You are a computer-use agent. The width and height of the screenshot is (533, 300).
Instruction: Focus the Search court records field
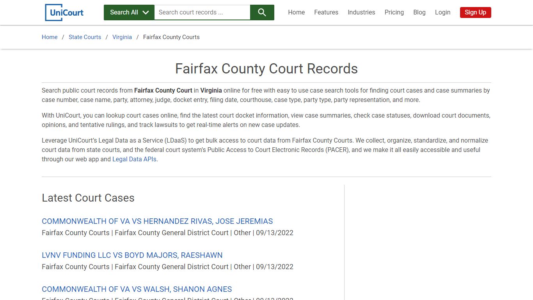point(202,12)
